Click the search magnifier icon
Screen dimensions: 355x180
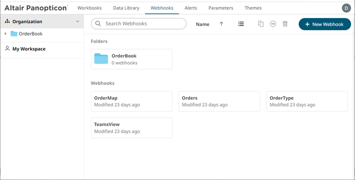tap(98, 24)
